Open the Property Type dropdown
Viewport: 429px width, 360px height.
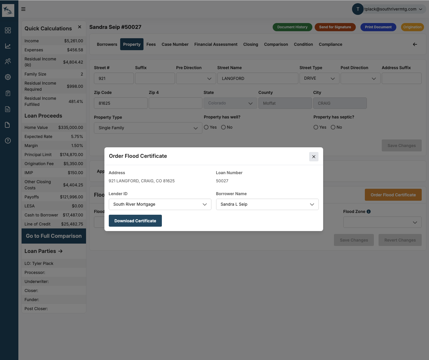pos(148,128)
